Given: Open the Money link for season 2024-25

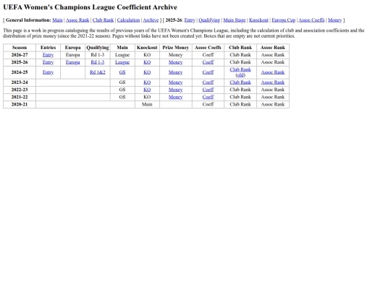Looking at the screenshot, I should [175, 72].
